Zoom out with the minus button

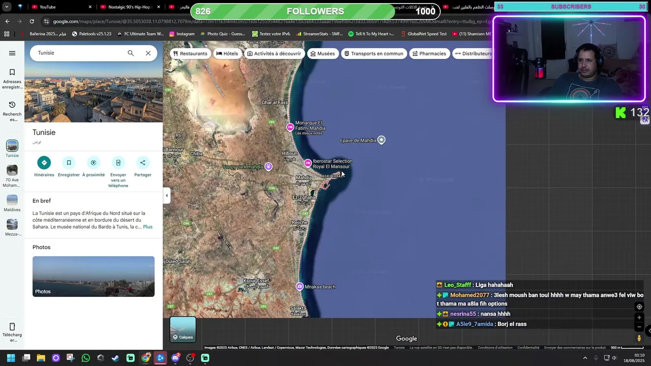[x=639, y=327]
